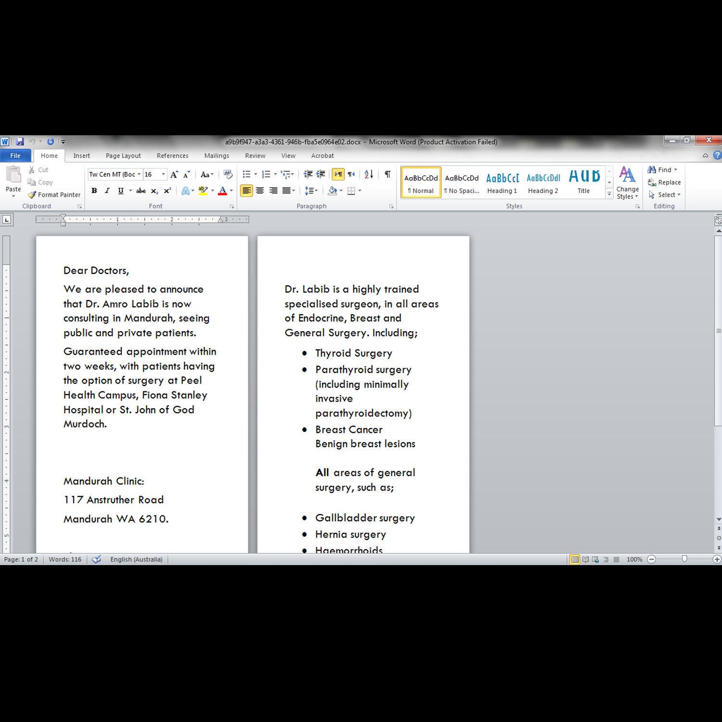The height and width of the screenshot is (722, 722).
Task: Open the References tab
Action: coord(172,155)
